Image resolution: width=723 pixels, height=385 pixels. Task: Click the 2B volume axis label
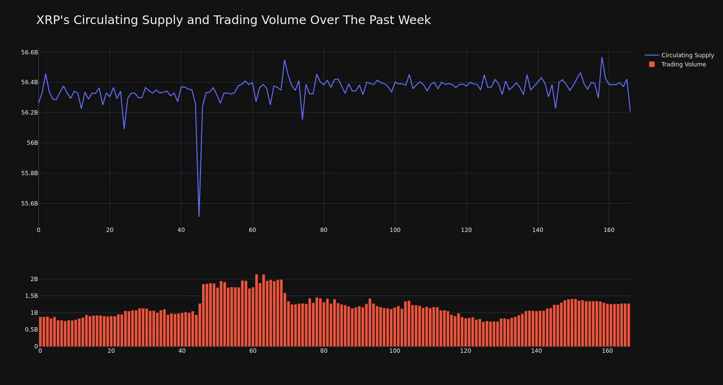tap(34, 279)
